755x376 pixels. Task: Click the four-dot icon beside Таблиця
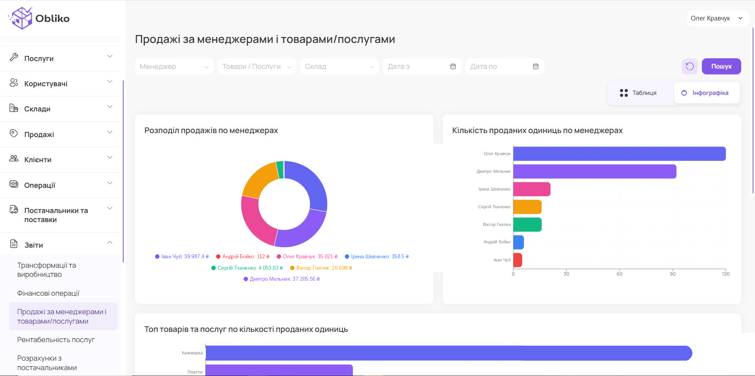click(624, 93)
